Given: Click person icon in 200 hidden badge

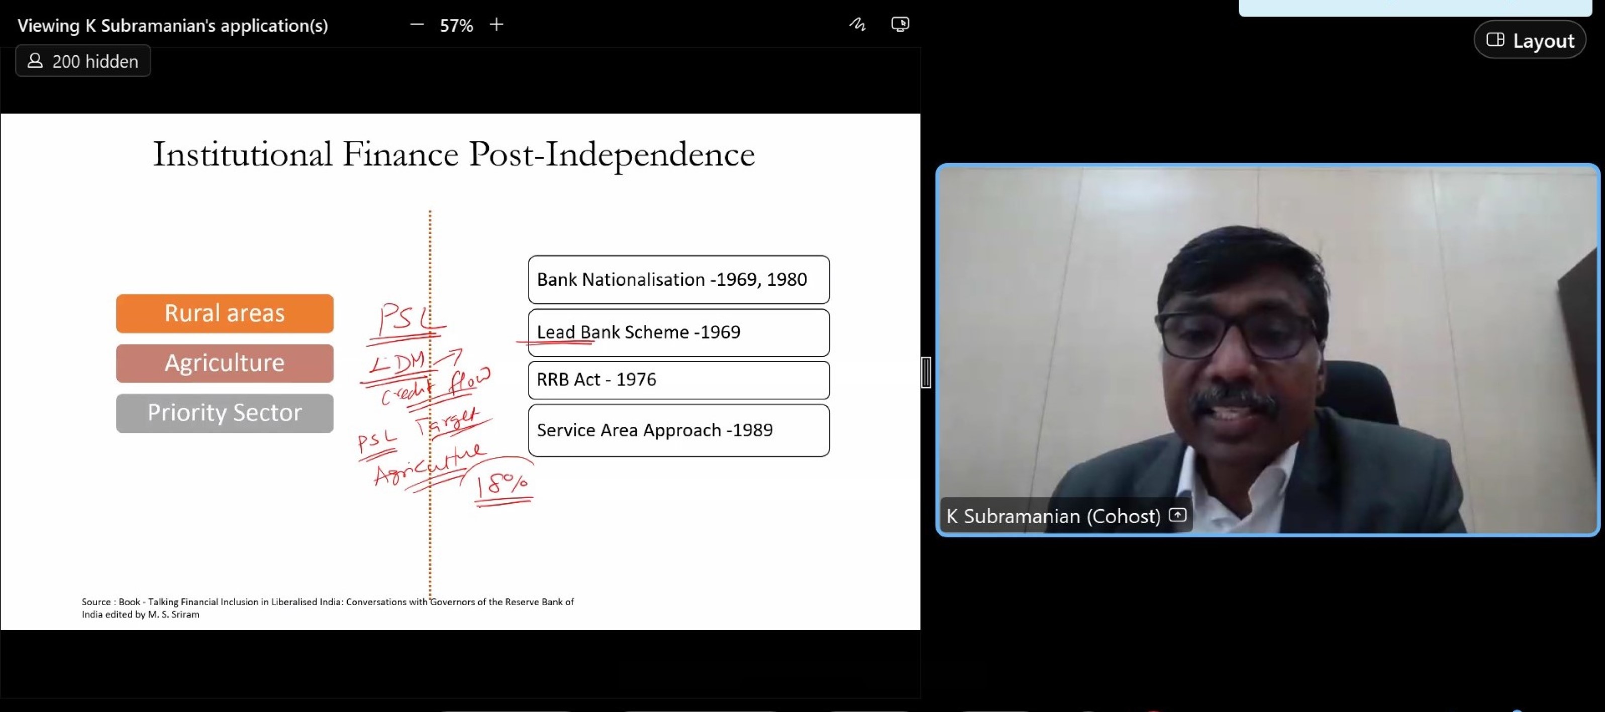Looking at the screenshot, I should (x=36, y=61).
